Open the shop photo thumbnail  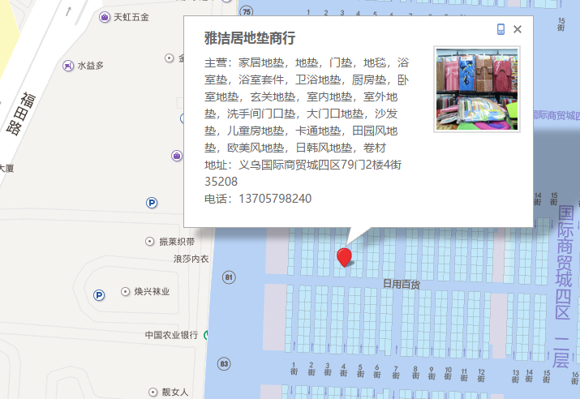click(476, 89)
